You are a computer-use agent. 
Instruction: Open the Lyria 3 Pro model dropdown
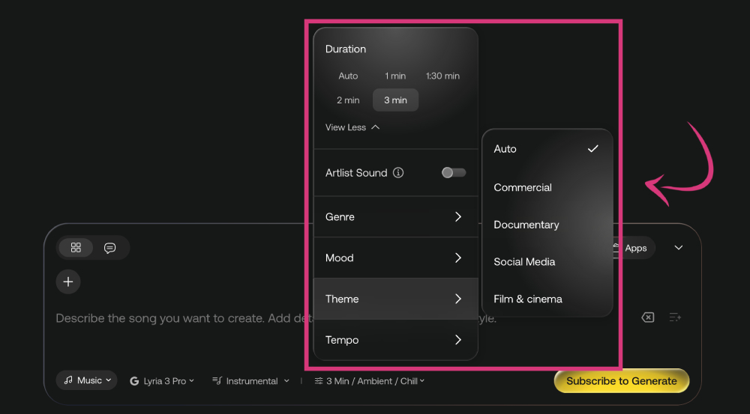(162, 381)
